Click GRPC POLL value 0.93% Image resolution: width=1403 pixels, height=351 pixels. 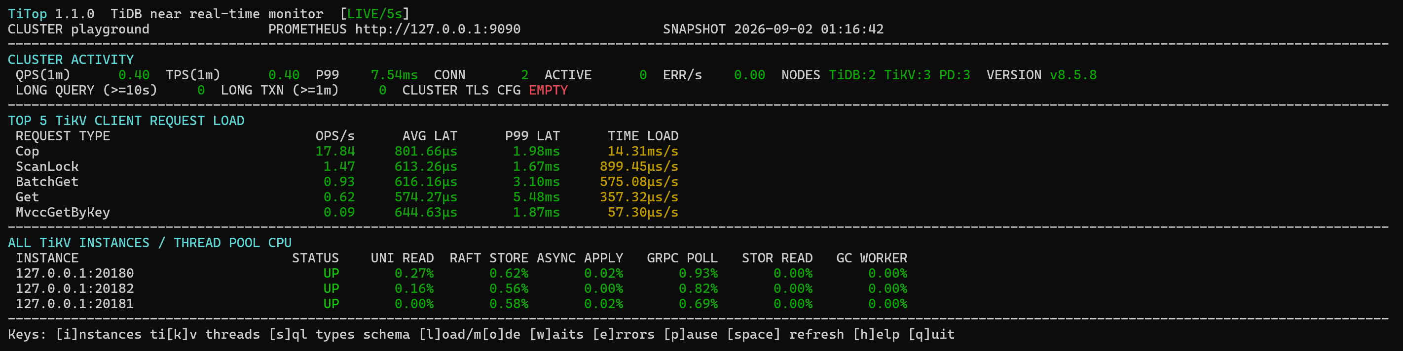pos(698,273)
